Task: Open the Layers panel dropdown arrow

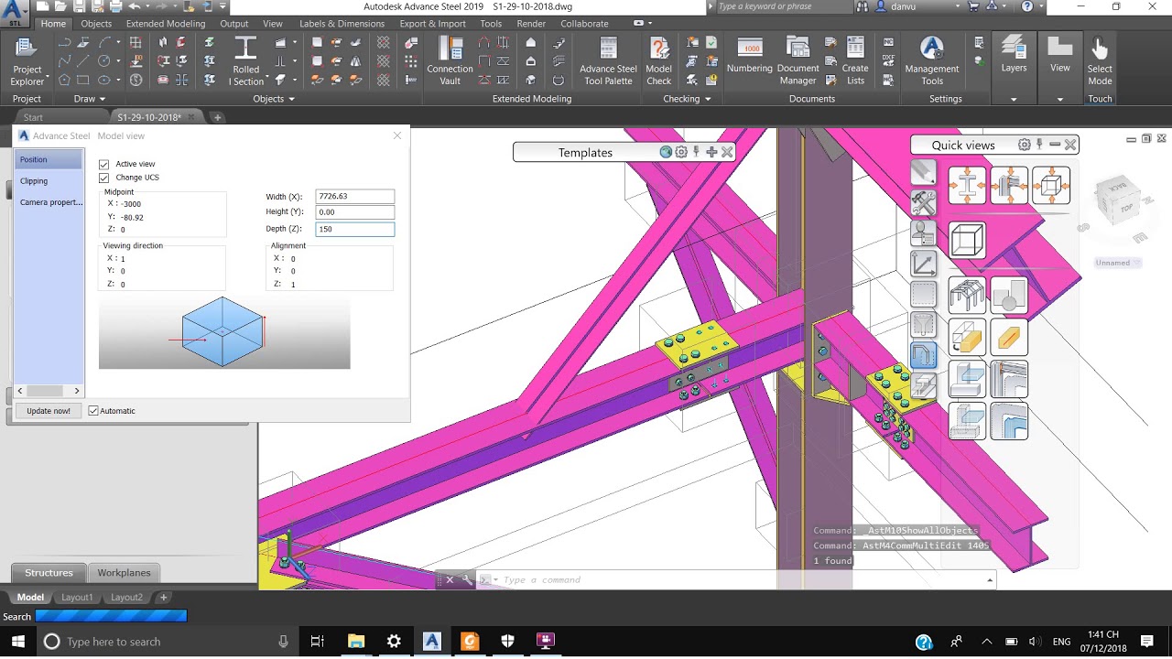Action: (1014, 99)
